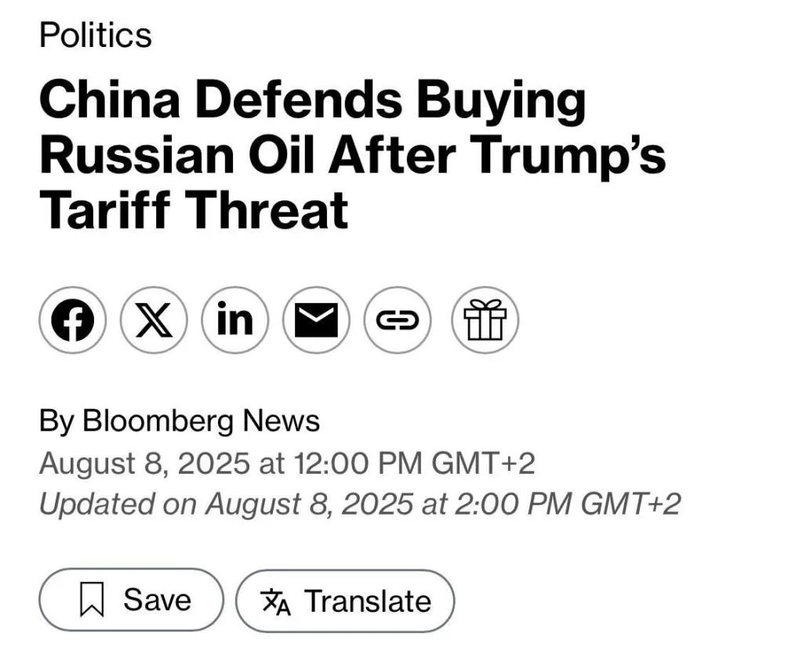Save the article for later
This screenshot has height=658, width=803.
130,600
